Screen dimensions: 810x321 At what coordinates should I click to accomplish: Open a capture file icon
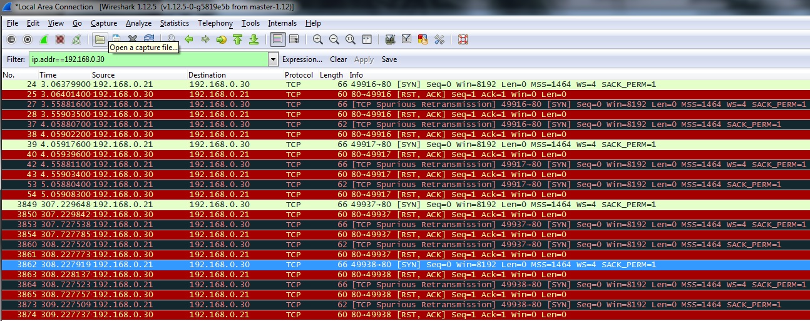(x=100, y=39)
